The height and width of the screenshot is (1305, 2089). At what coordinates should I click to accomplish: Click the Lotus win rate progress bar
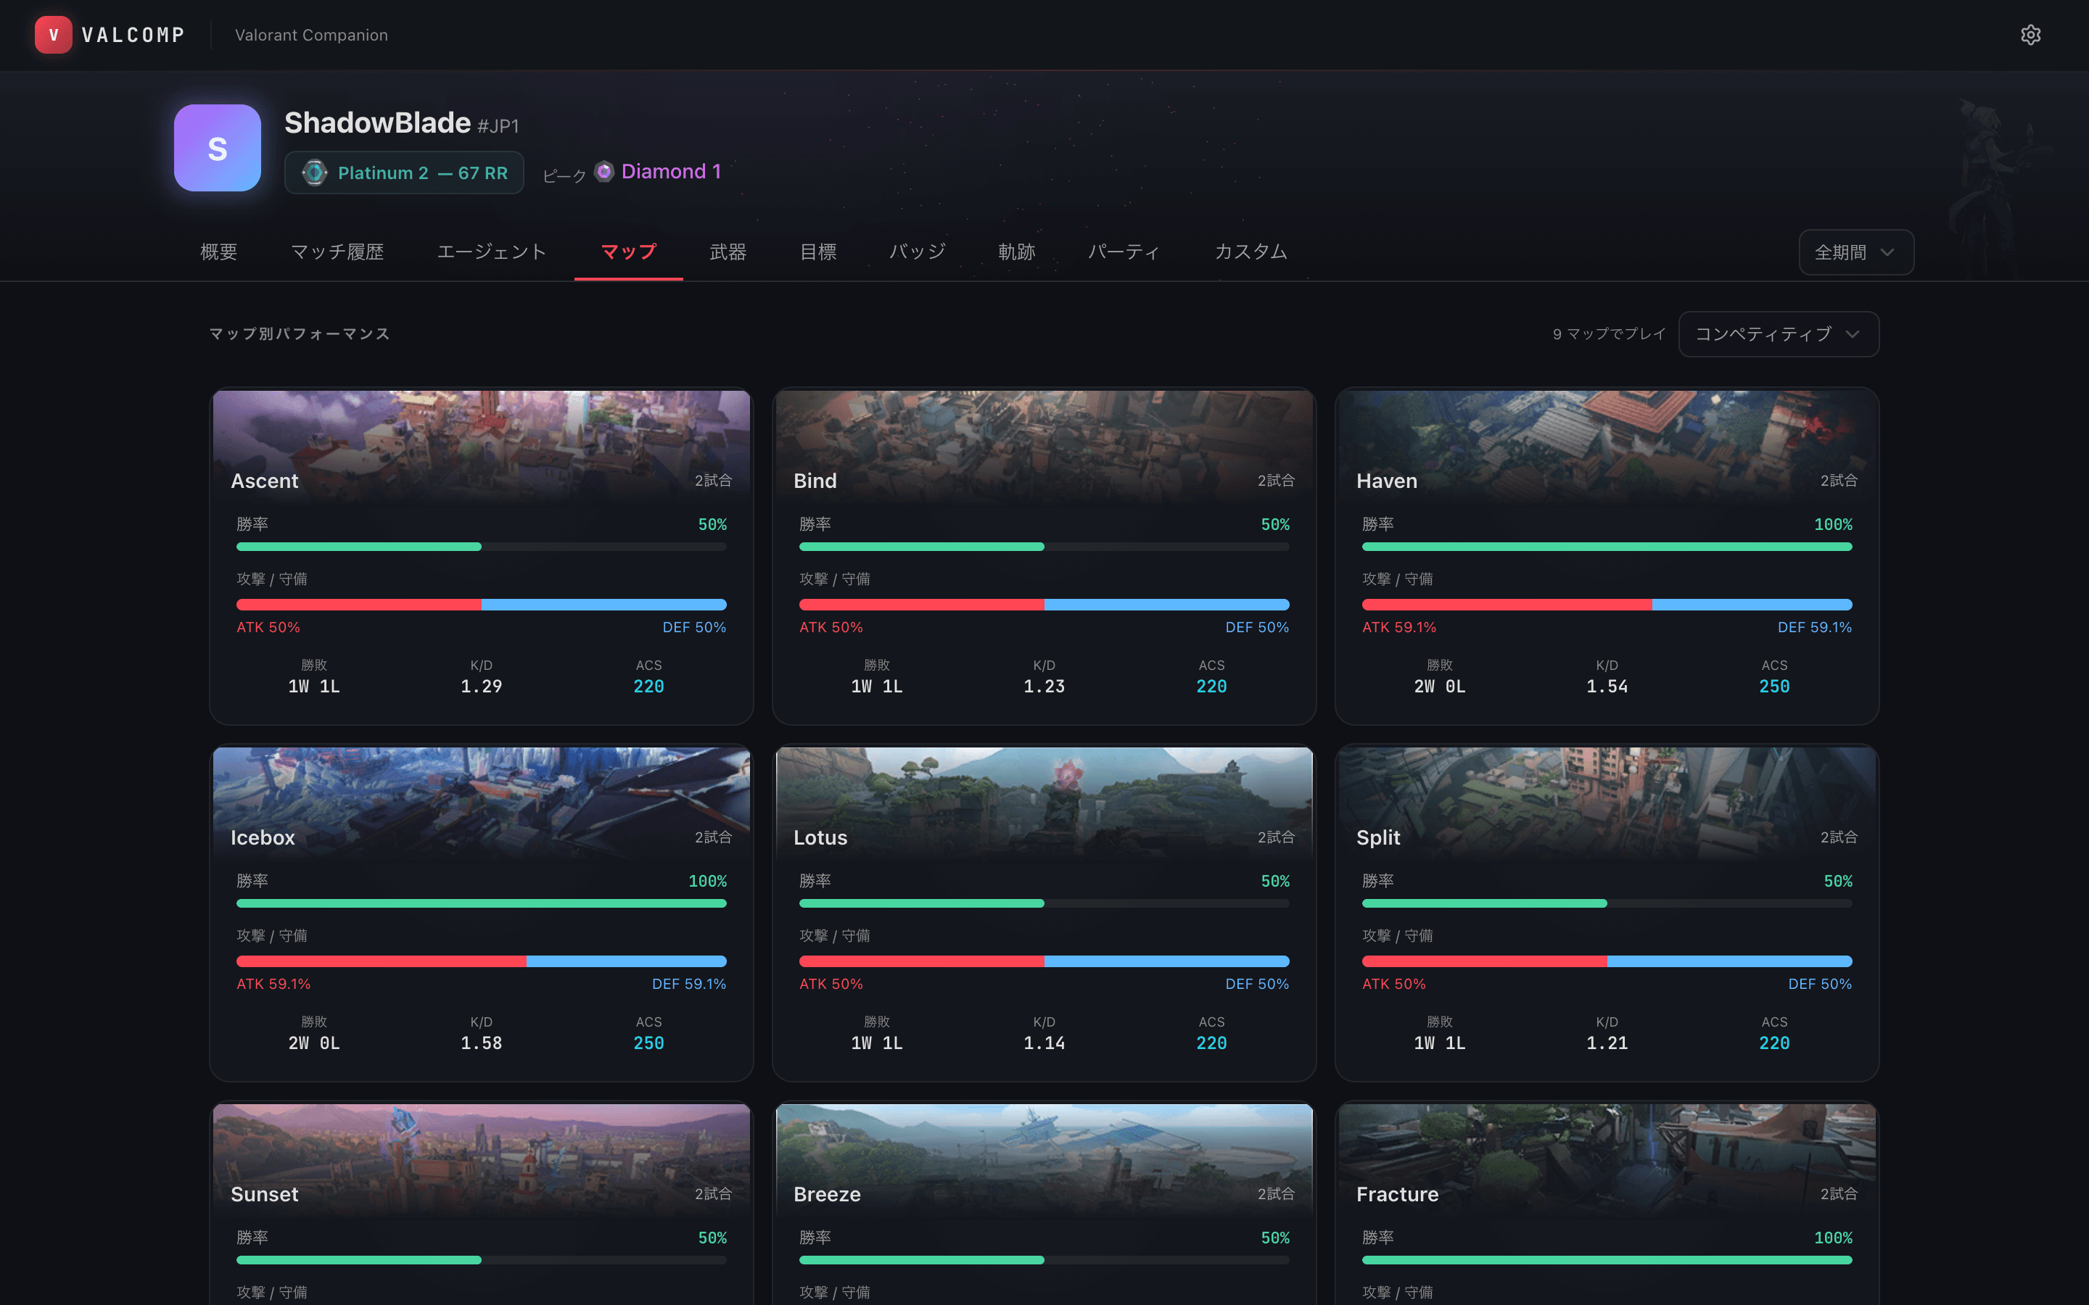tap(1044, 903)
